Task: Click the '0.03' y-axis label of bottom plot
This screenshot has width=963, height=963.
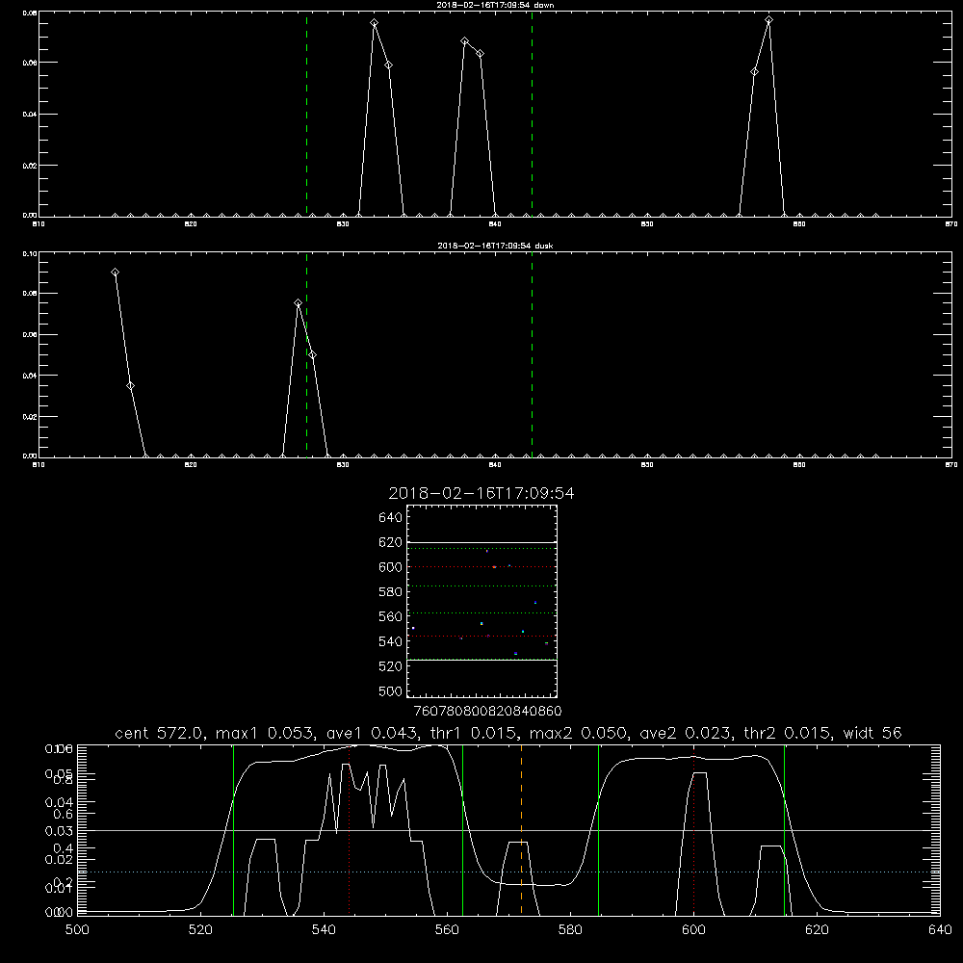Action: click(59, 830)
